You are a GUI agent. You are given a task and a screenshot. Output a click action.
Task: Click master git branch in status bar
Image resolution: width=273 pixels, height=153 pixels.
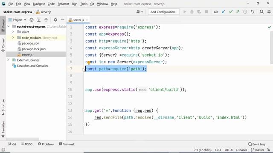click(258, 150)
